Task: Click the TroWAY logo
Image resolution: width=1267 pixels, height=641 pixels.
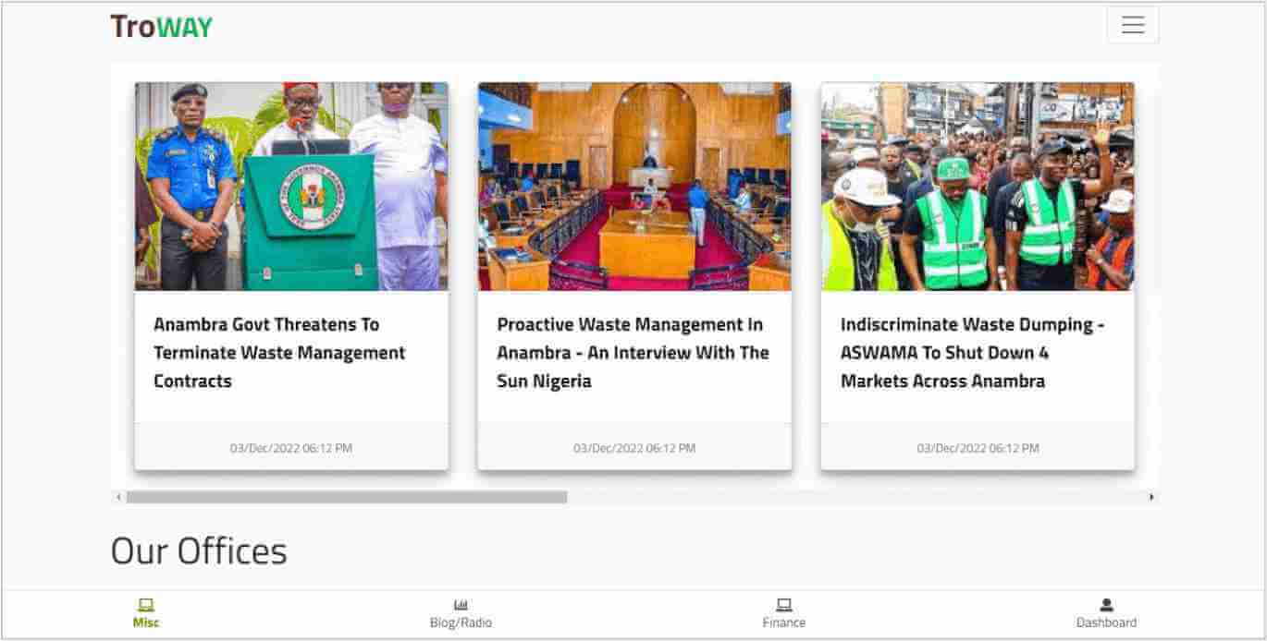Action: 161,27
